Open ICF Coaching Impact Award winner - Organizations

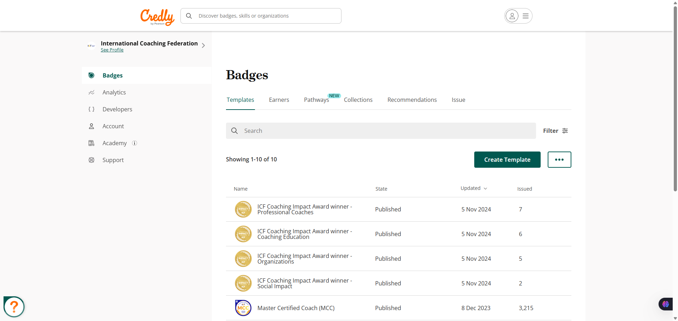[x=305, y=259]
